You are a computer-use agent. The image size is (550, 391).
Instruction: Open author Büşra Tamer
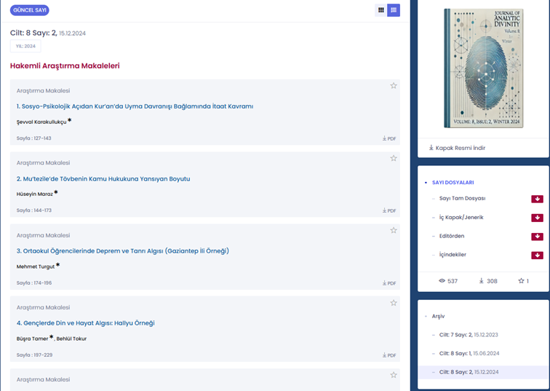pyautogui.click(x=32, y=339)
